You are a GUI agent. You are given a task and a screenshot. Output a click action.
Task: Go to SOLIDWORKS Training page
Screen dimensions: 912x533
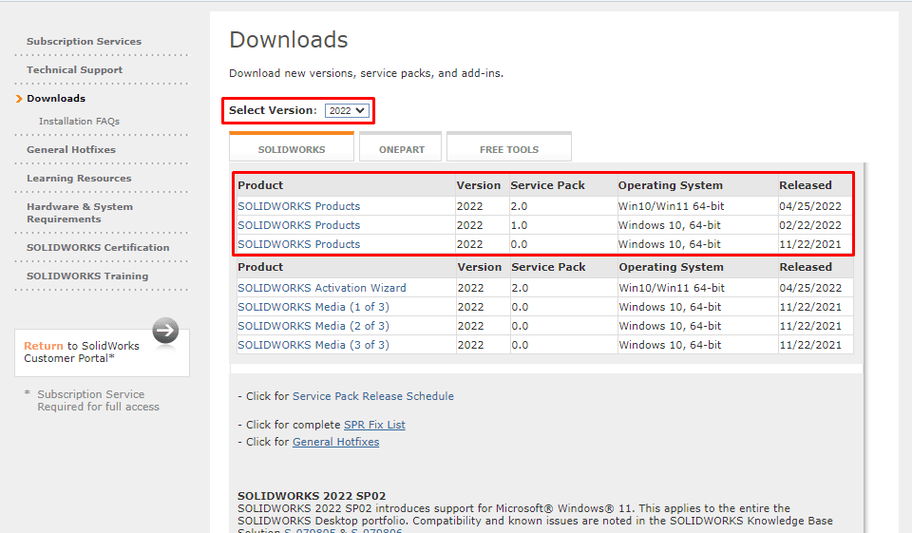[87, 276]
